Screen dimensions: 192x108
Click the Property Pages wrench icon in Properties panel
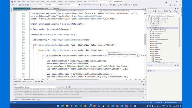click(154, 71)
